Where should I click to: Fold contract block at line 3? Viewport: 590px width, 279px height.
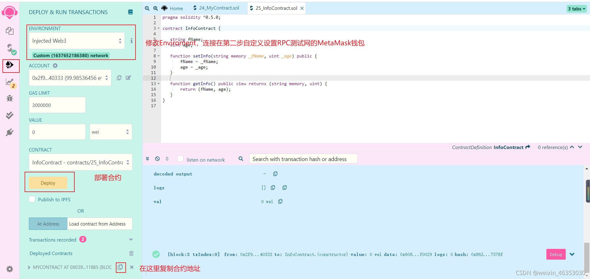(x=159, y=28)
